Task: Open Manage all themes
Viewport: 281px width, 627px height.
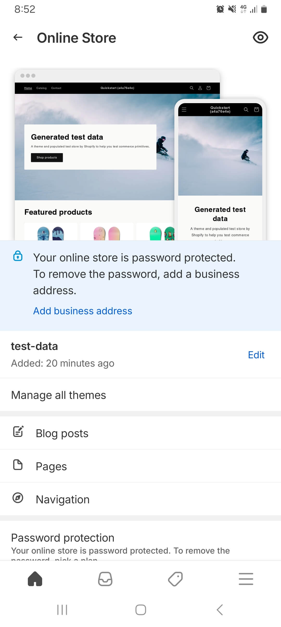Action: click(59, 395)
